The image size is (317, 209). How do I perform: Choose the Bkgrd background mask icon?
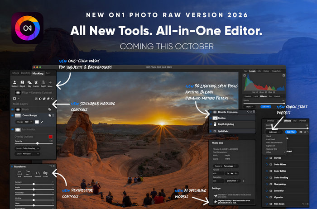pyautogui.click(x=22, y=82)
